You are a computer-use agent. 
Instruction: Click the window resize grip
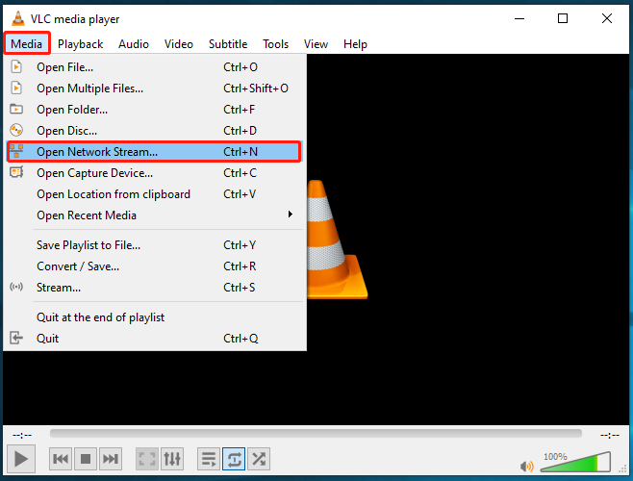click(623, 468)
